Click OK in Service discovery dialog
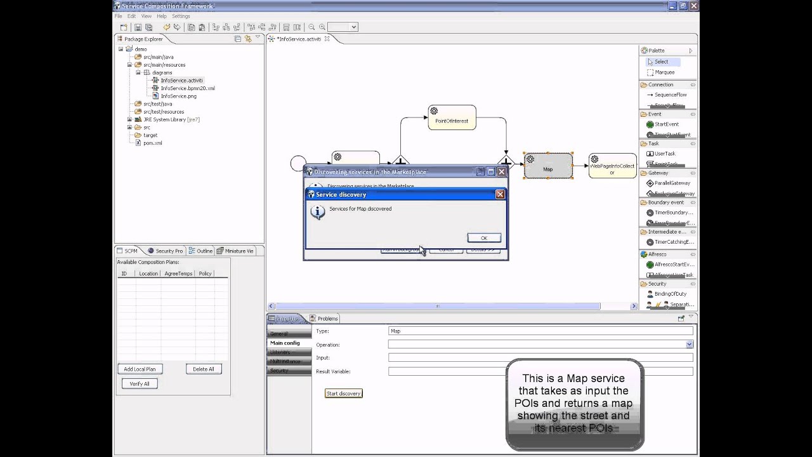The image size is (812, 457). pyautogui.click(x=484, y=238)
